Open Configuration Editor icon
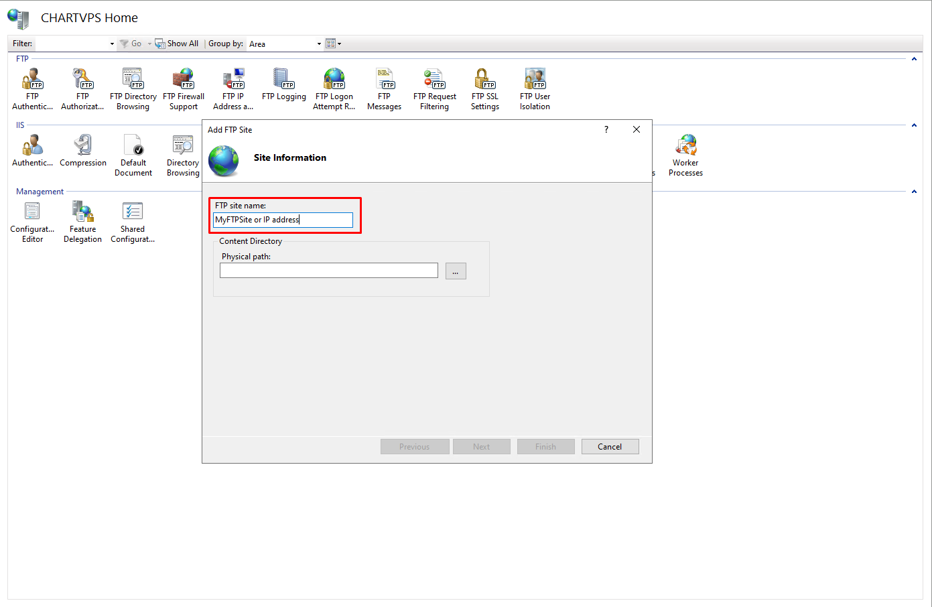 [x=32, y=221]
